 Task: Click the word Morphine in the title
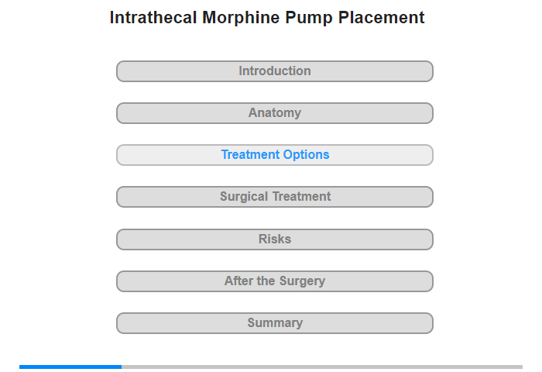click(241, 18)
